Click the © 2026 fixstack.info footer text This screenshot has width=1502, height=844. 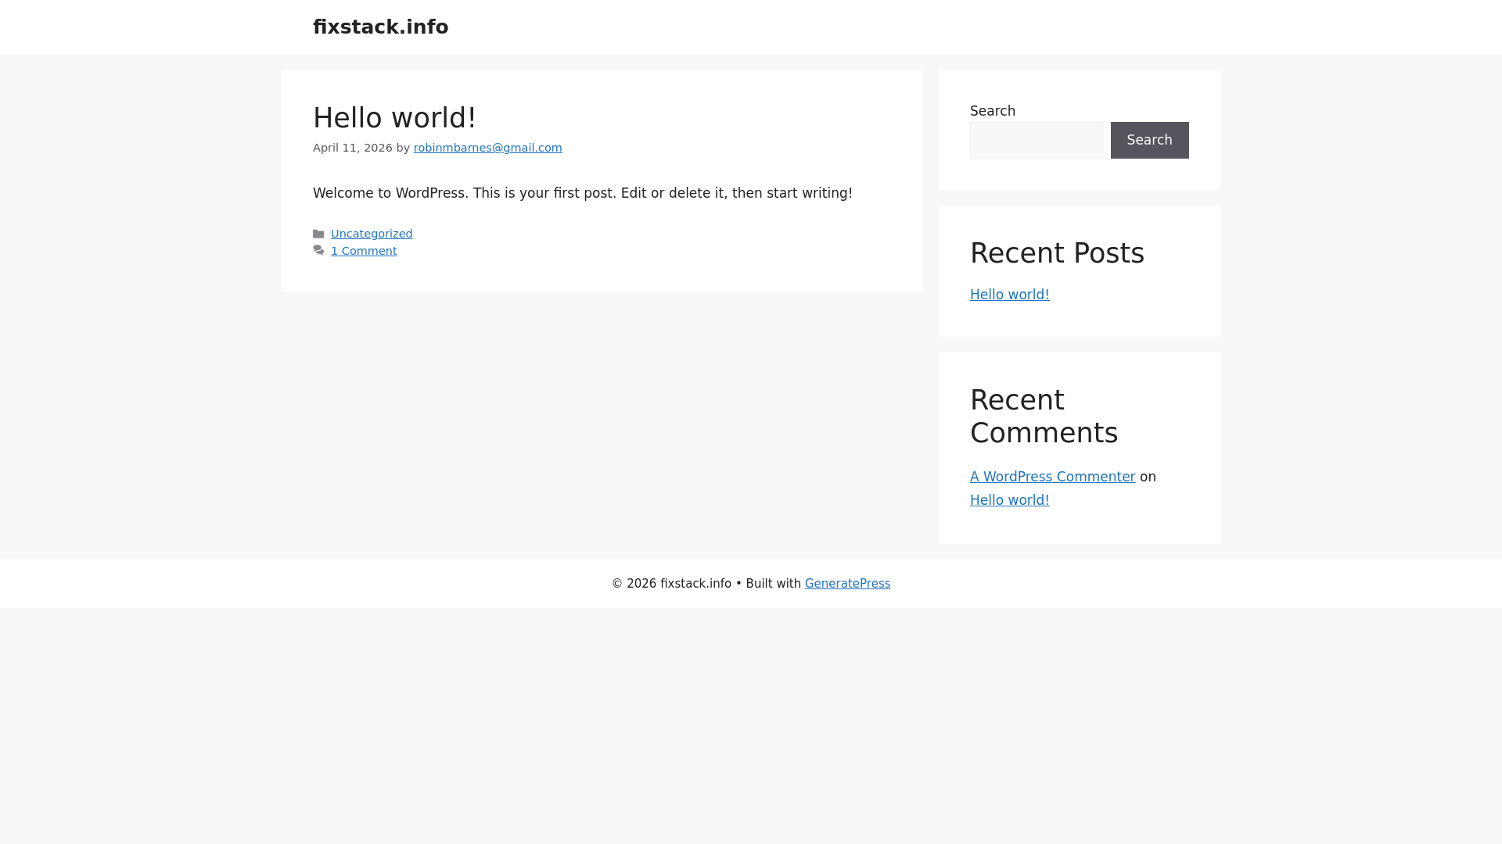click(x=671, y=584)
